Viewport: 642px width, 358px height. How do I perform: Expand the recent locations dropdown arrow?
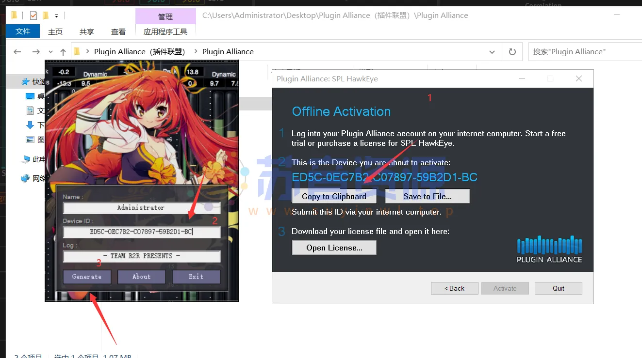50,52
